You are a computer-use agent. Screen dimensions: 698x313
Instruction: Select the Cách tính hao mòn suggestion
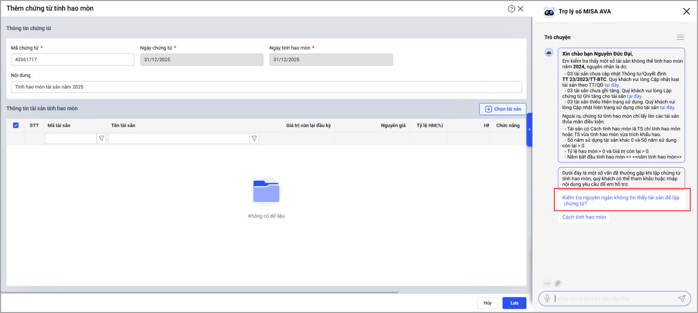coord(584,217)
